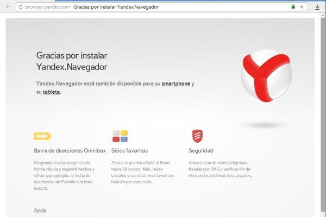Select the 'Sitios favoritos' heading
This screenshot has height=217, width=326.
click(x=129, y=150)
